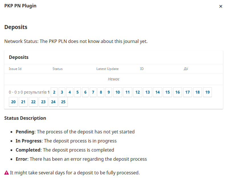Click the Issue Id column header

tap(15, 69)
